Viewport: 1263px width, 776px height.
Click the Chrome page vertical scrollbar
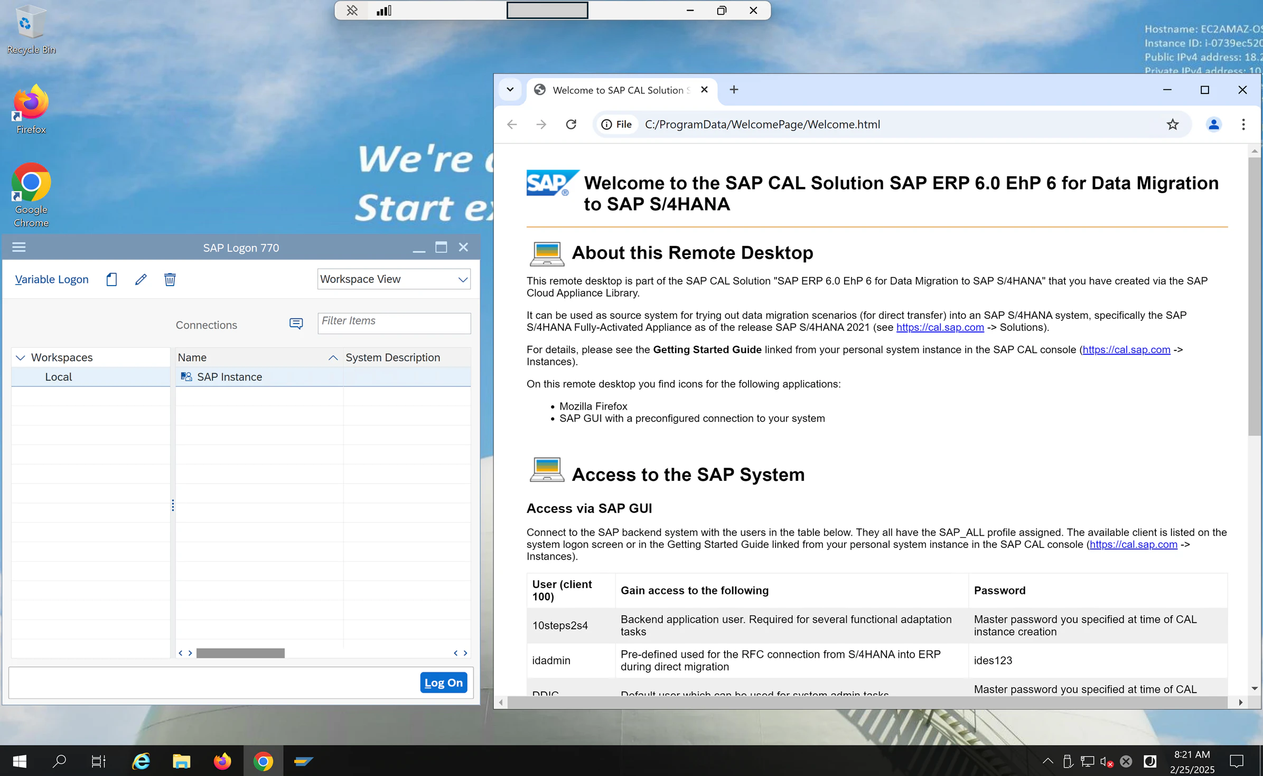coord(1254,296)
